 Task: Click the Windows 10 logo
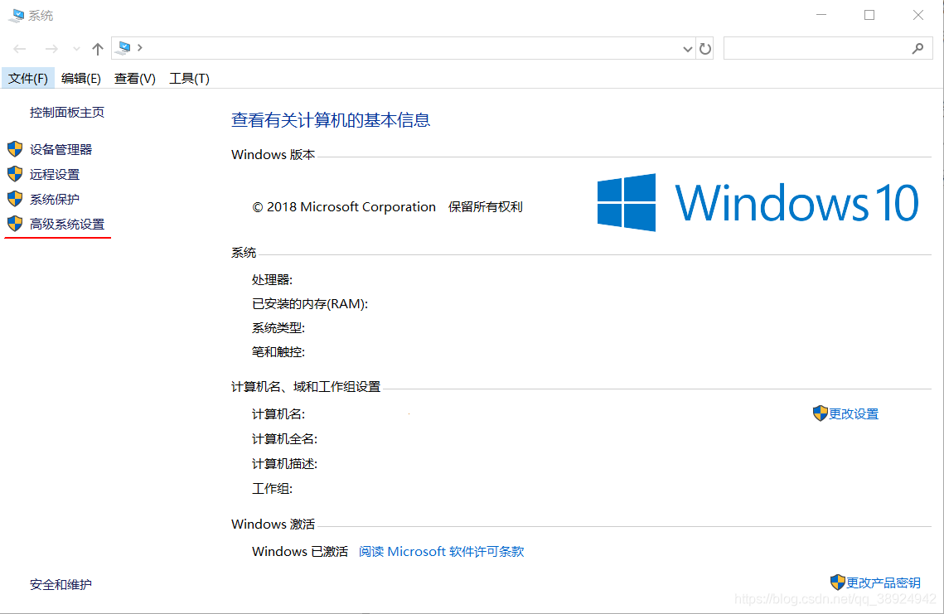(x=758, y=202)
